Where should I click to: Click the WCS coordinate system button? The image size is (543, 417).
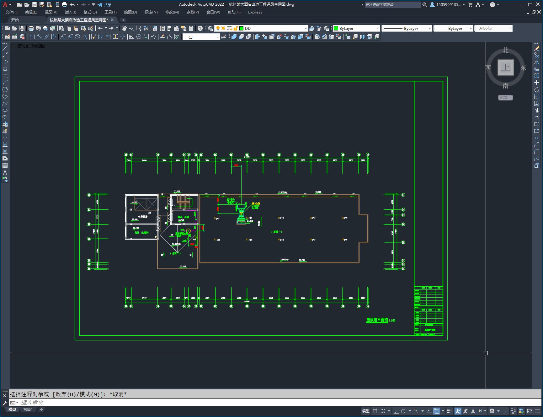(505, 97)
